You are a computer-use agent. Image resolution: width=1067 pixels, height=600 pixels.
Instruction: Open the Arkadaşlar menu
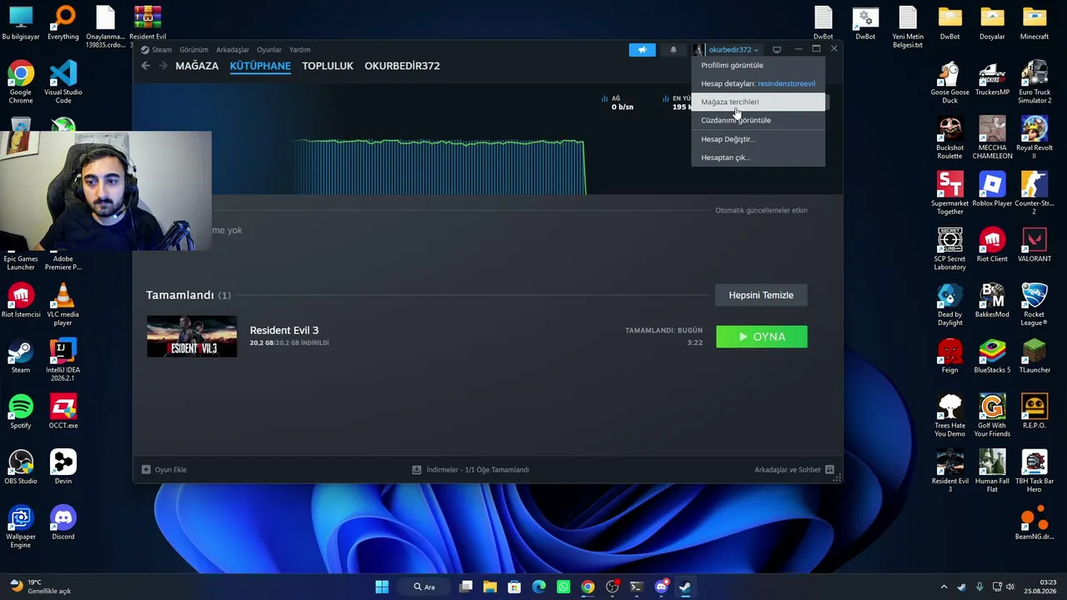pyautogui.click(x=233, y=50)
